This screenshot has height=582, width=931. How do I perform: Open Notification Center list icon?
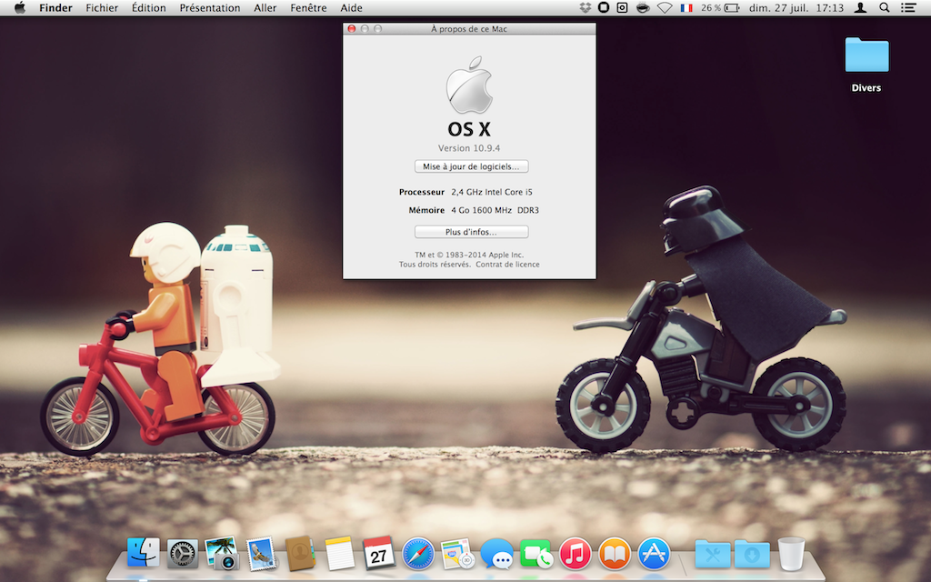coord(908,7)
